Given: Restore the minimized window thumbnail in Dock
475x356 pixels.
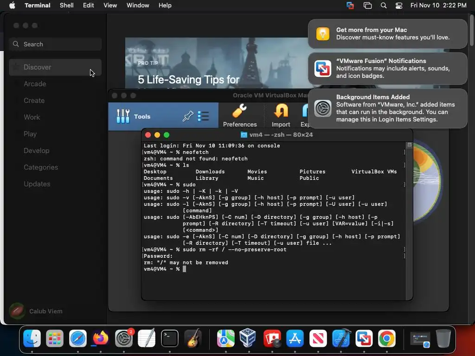Looking at the screenshot, I should coord(420,339).
